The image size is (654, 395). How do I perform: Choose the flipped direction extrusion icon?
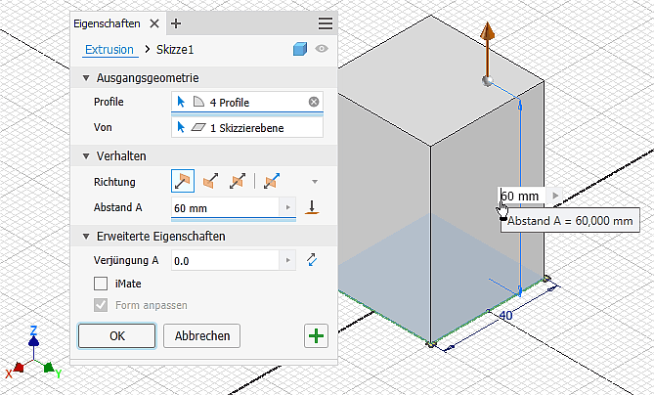(x=209, y=181)
